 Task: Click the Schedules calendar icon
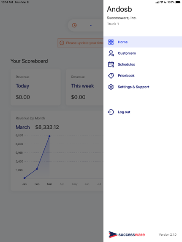click(x=111, y=64)
